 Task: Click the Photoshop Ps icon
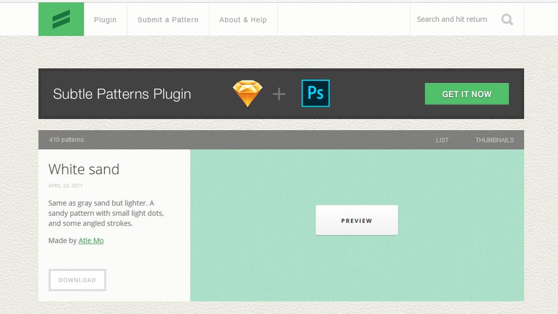click(x=316, y=93)
